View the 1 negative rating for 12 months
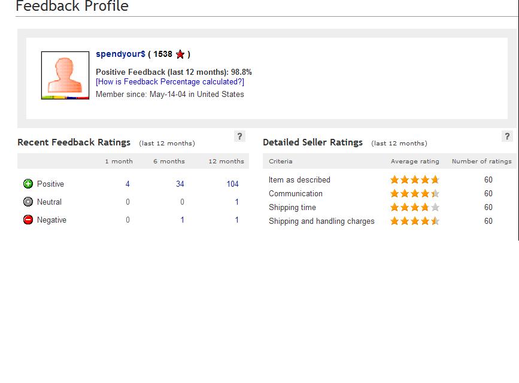 (x=236, y=220)
